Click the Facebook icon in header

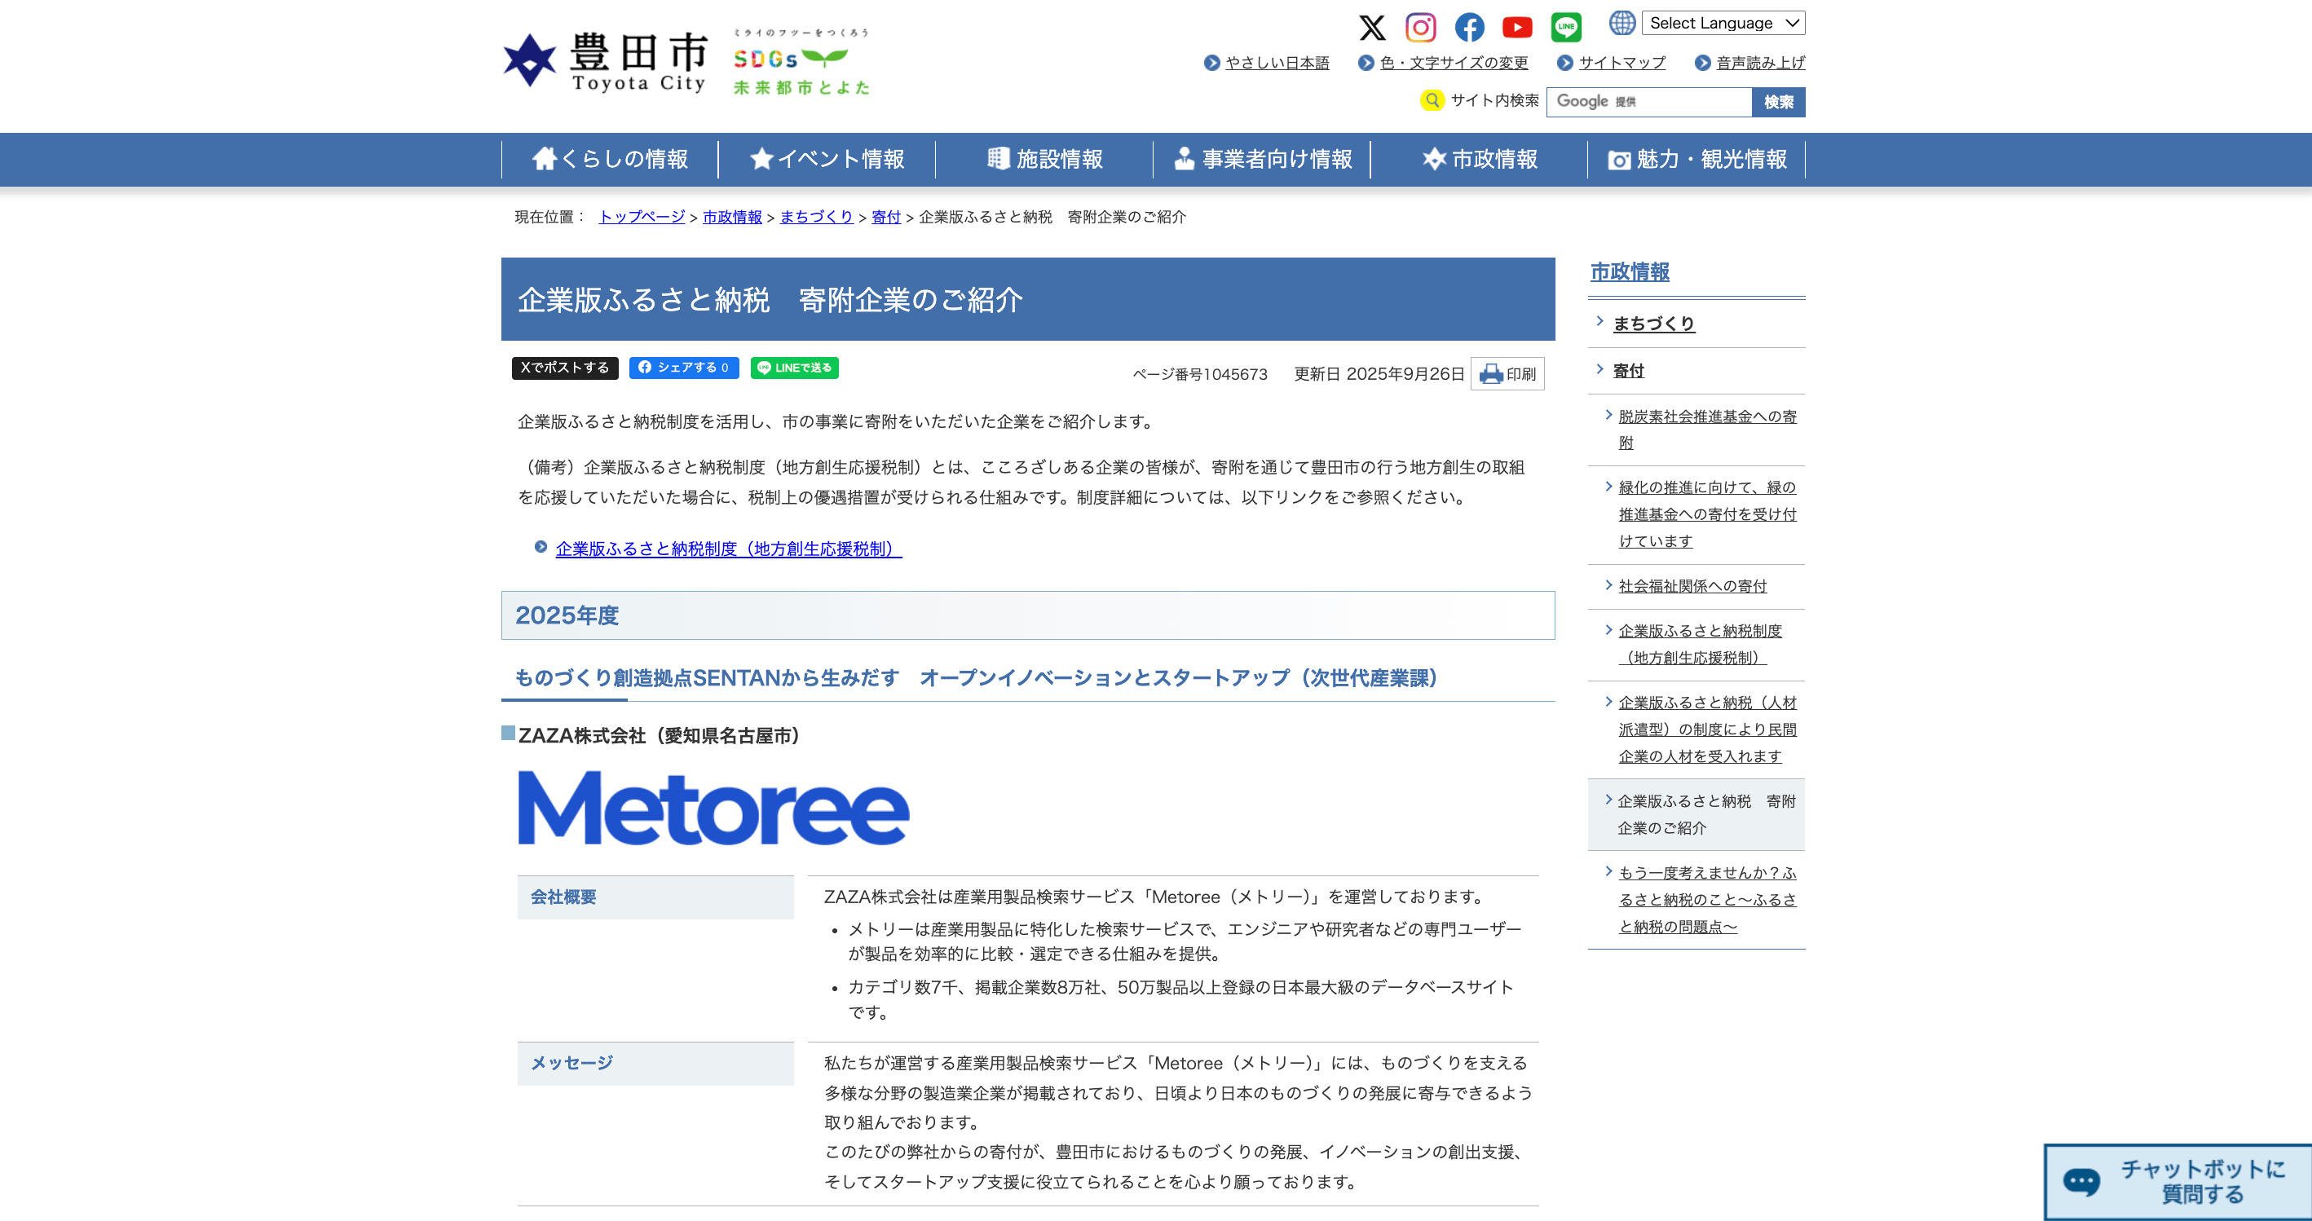(1468, 27)
